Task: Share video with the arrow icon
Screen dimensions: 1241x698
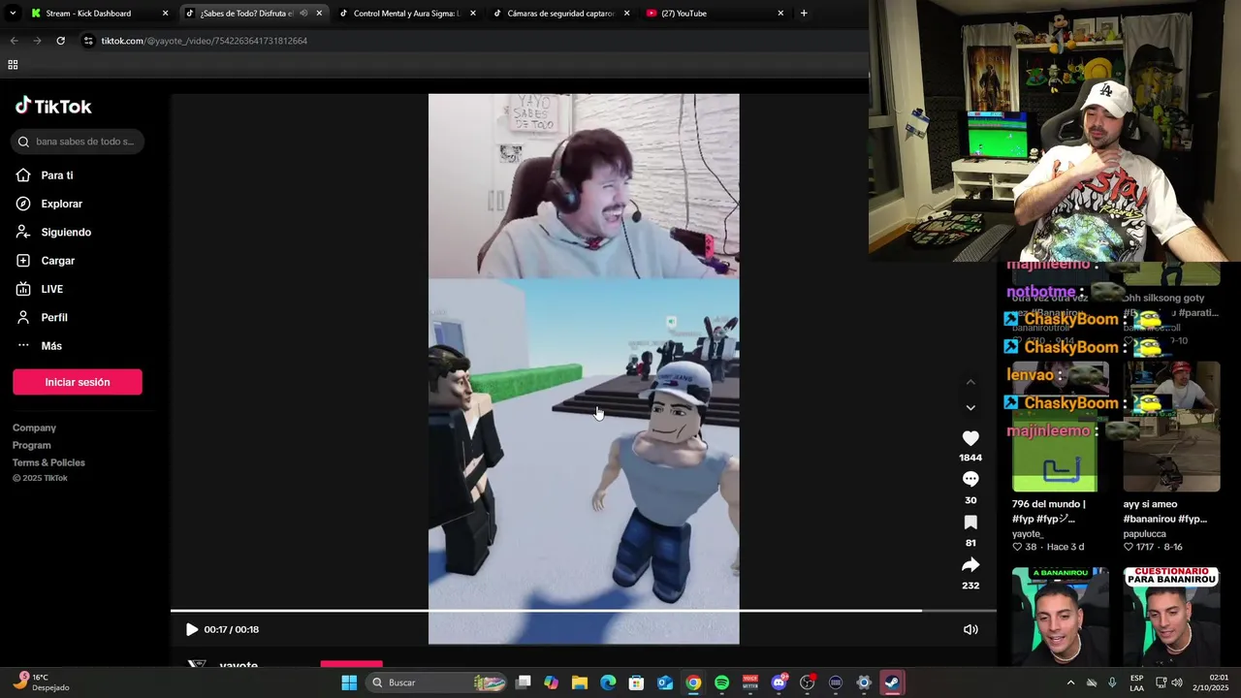Action: click(x=971, y=565)
